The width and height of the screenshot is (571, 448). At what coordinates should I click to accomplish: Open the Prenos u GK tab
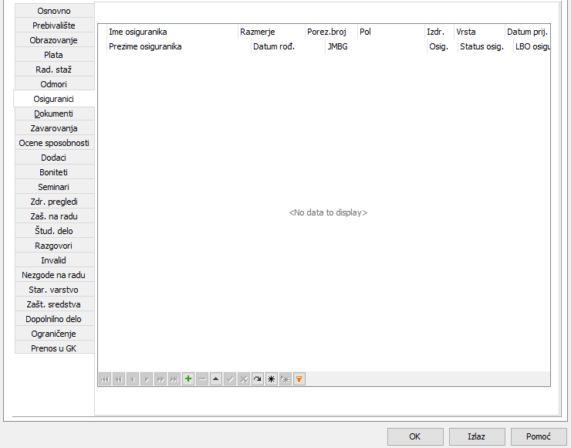[x=54, y=348]
